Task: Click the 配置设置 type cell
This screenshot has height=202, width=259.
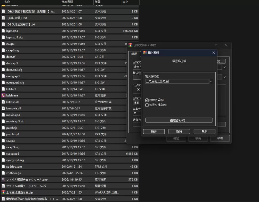Action: [x=100, y=186]
